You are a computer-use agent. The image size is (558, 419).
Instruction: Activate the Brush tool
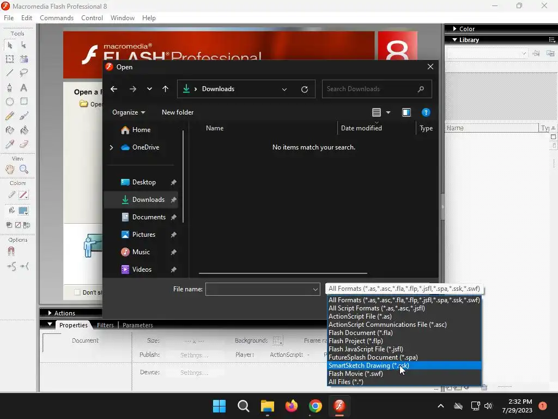24,116
